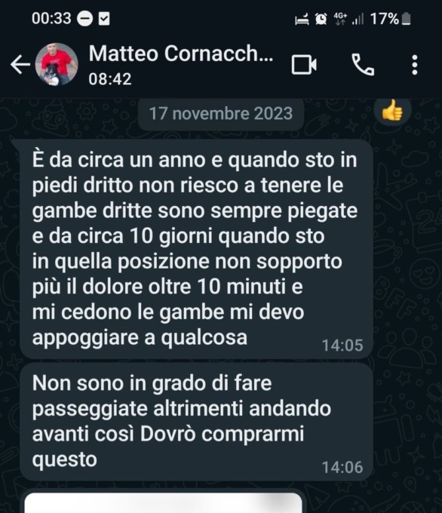This screenshot has height=513, width=442.
Task: Tap the 14:05 message timestamp
Action: pyautogui.click(x=342, y=346)
